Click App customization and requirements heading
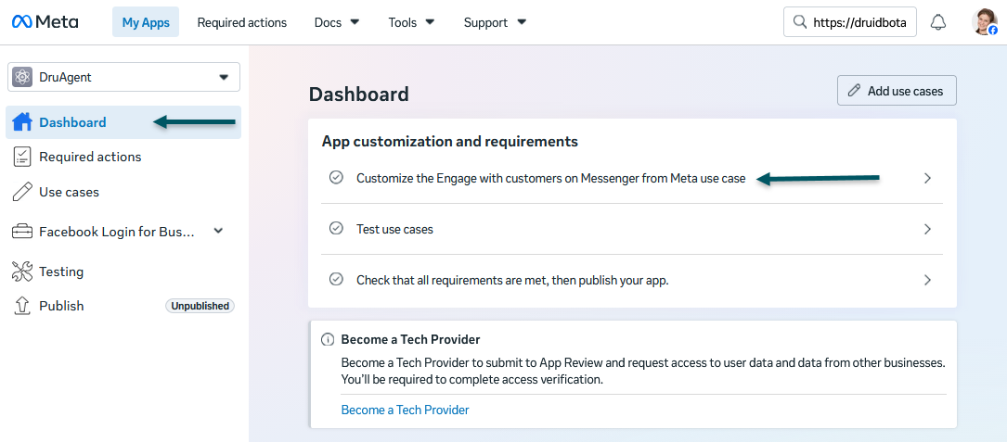Screen dimensions: 1007x442 tap(450, 141)
